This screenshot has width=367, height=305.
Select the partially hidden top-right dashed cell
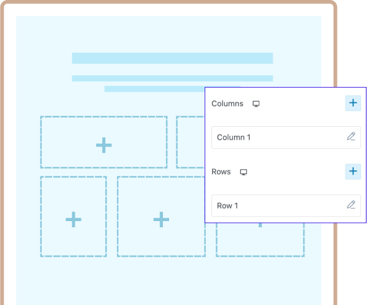191,142
